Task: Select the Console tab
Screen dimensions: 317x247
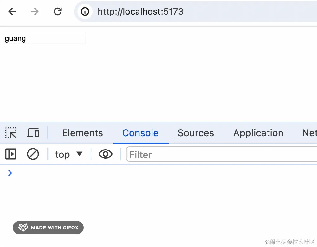Action: coord(140,133)
